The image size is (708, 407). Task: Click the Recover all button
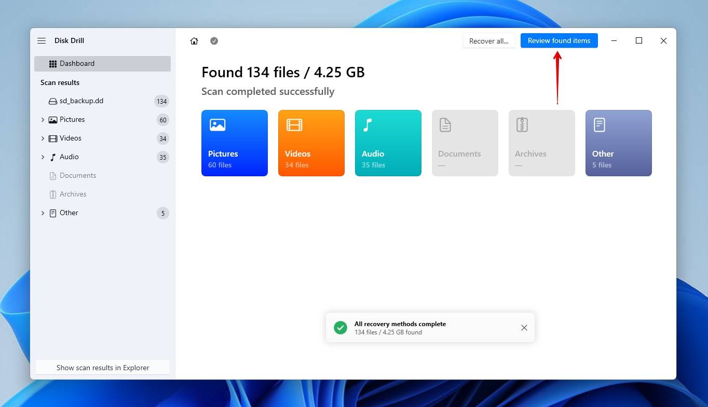(488, 40)
